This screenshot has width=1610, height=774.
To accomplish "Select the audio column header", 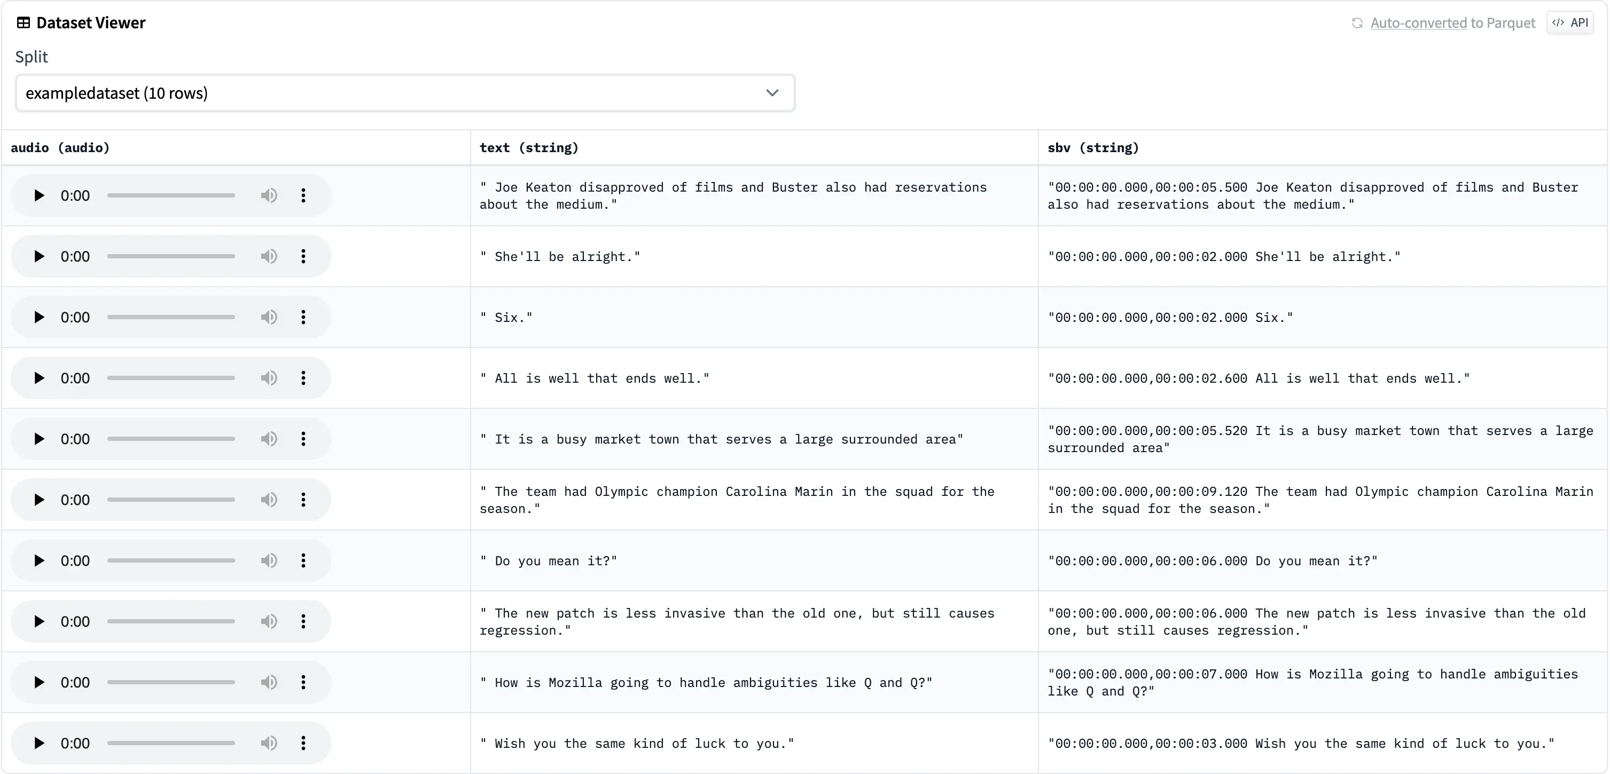I will pos(60,147).
